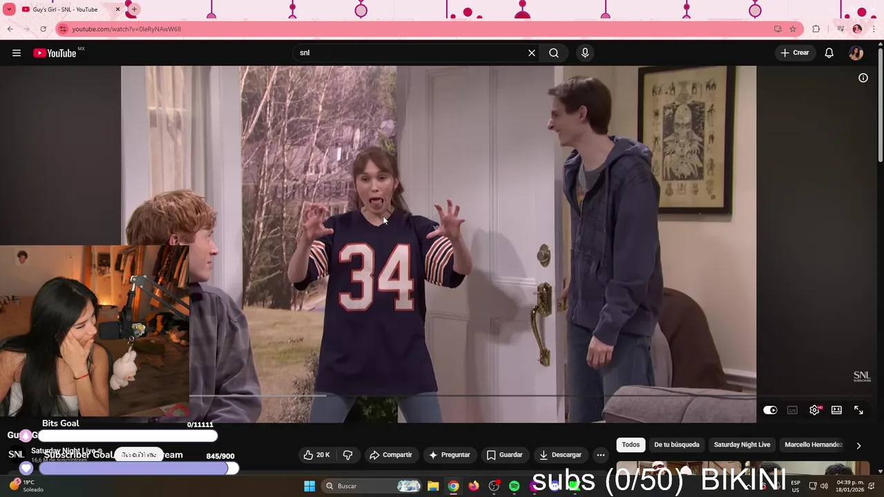The width and height of the screenshot is (884, 497).
Task: Open Chrome profile avatar
Action: click(x=857, y=29)
